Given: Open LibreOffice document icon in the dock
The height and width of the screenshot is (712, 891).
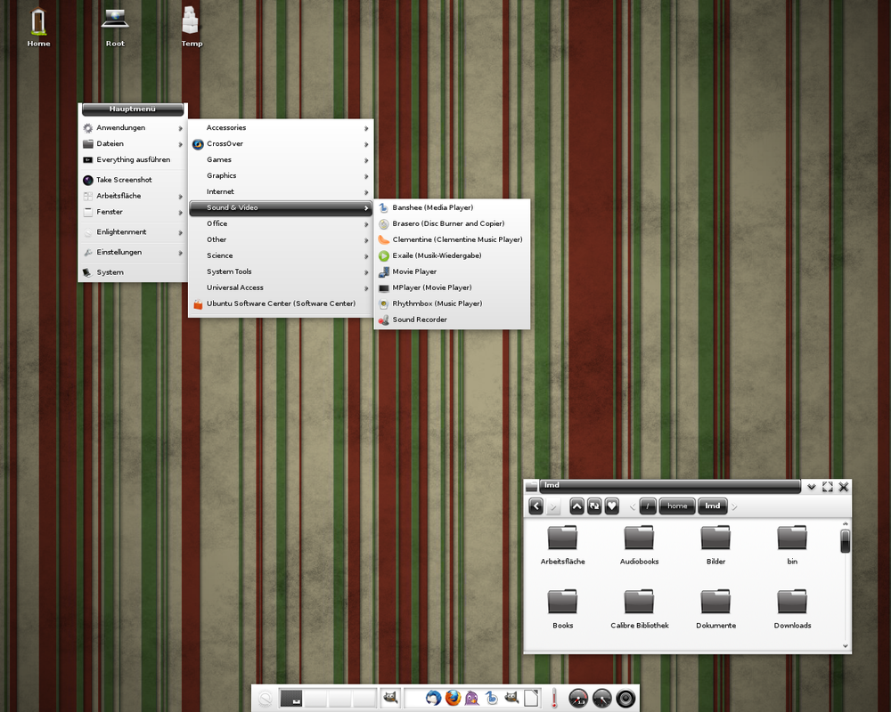Looking at the screenshot, I should (531, 698).
